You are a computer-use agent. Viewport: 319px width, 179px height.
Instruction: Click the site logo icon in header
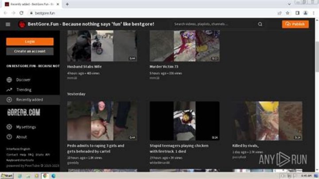coord(21,24)
